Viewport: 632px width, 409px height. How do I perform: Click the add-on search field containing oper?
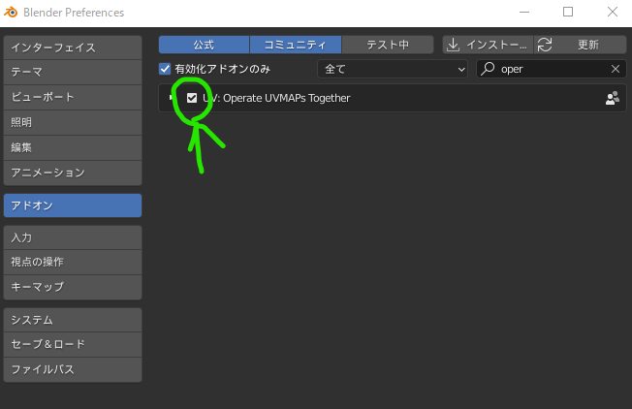click(551, 69)
